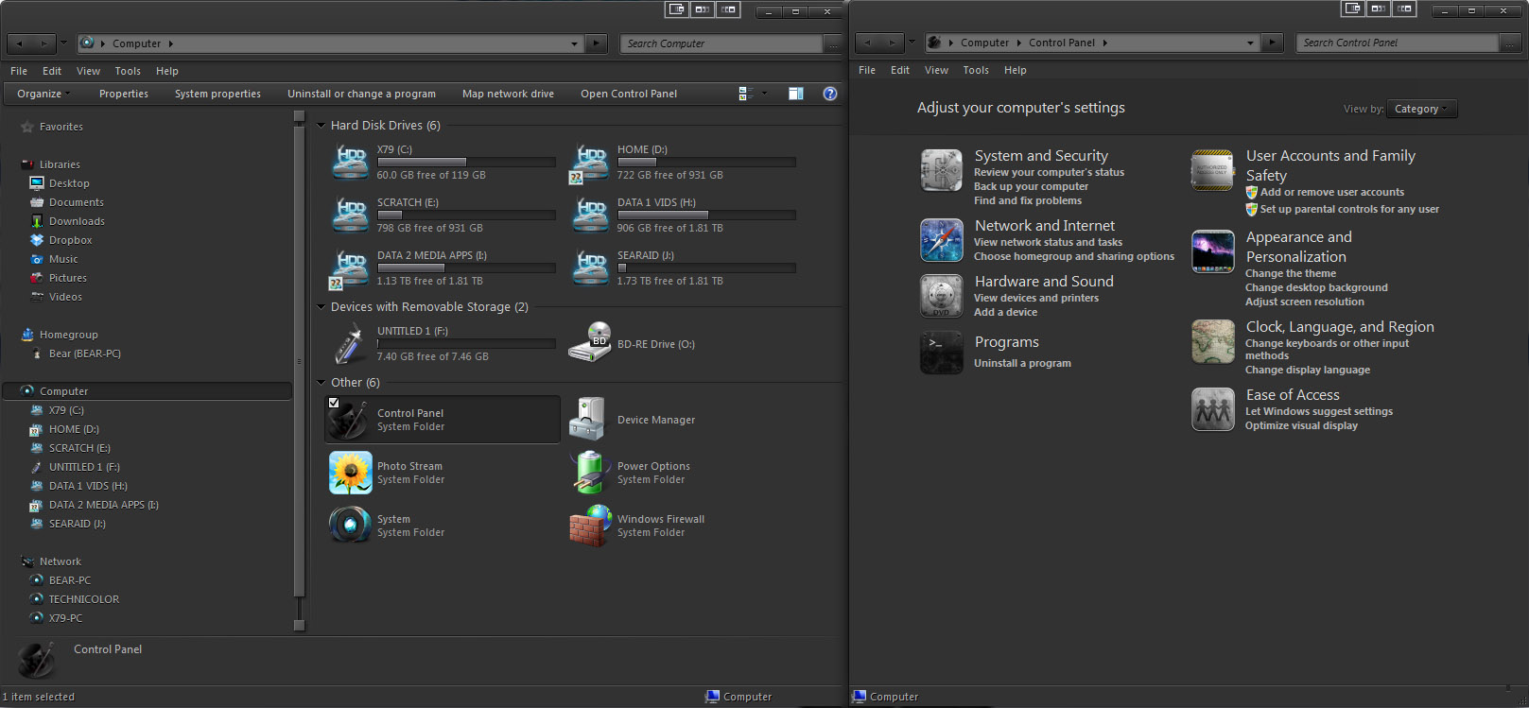Open the View by Category dropdown
Screen dimensions: 1529x708
pos(1422,109)
